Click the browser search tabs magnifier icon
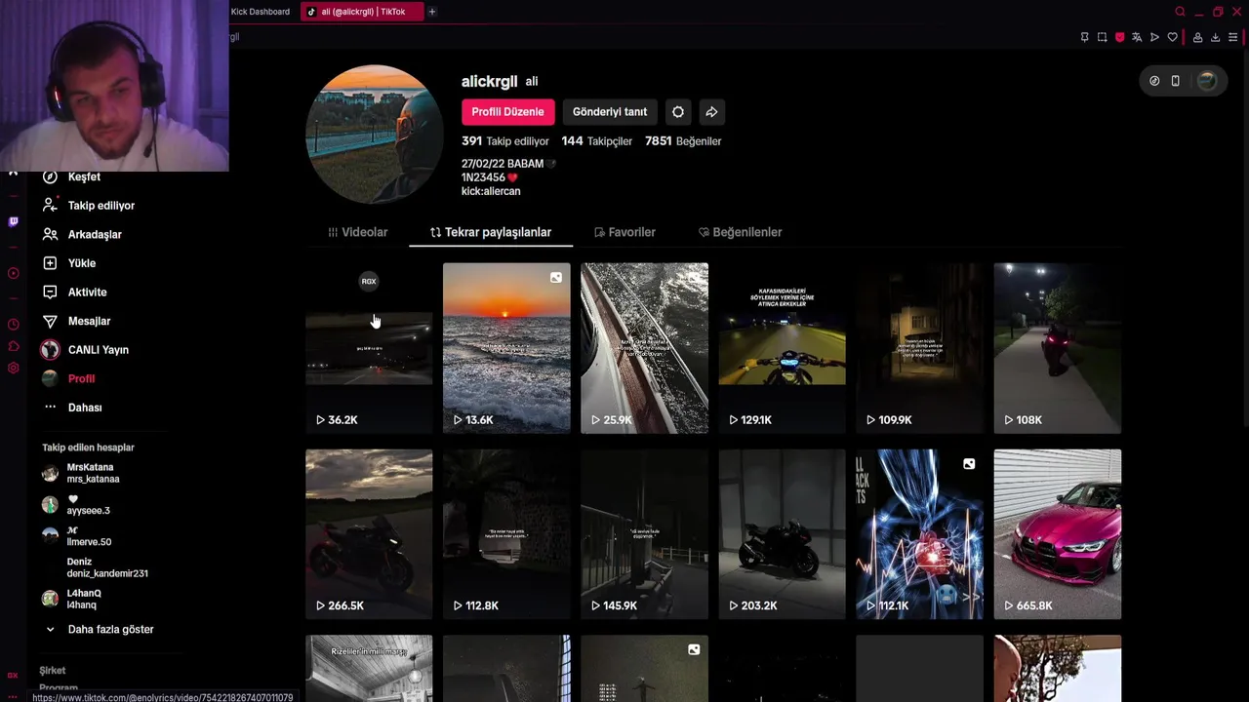 click(1180, 12)
